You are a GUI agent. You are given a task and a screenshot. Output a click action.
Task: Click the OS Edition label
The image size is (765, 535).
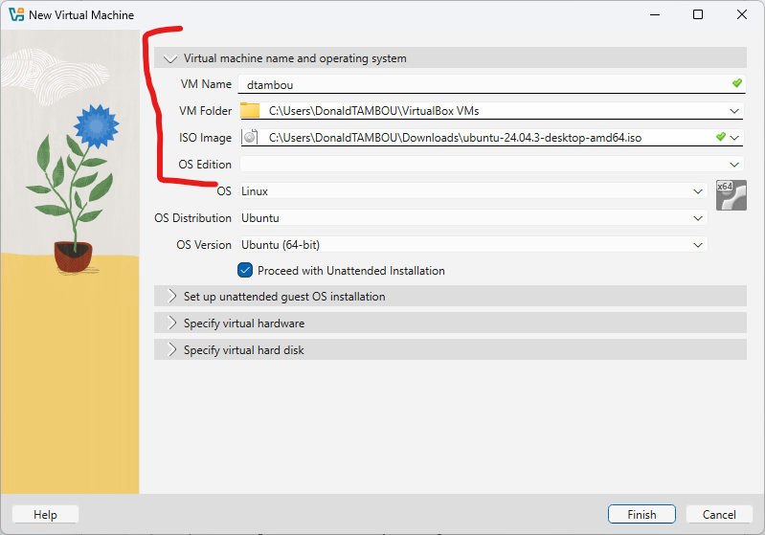tap(205, 165)
